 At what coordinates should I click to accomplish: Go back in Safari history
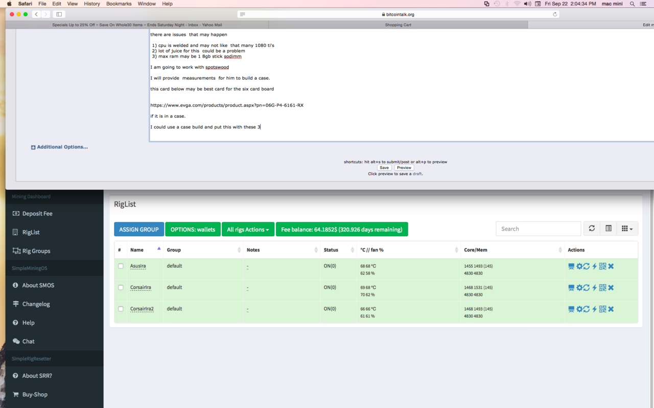pyautogui.click(x=36, y=14)
